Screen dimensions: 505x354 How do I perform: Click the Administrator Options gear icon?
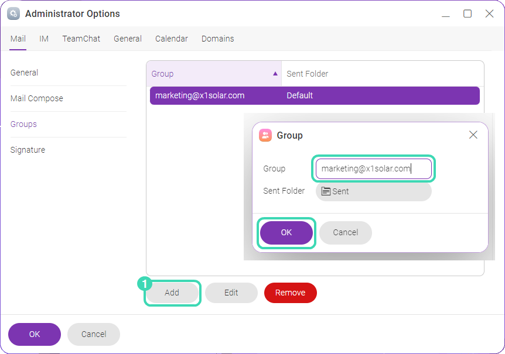pyautogui.click(x=13, y=14)
